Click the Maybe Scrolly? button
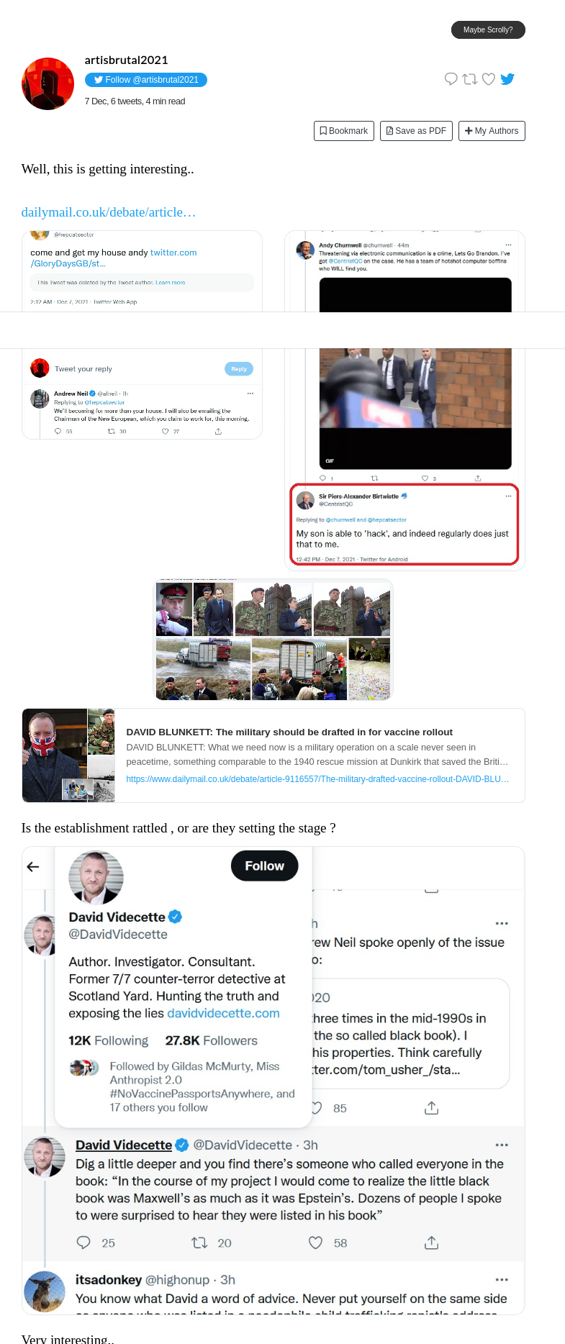Screen dimensions: 565x1344 point(488,29)
